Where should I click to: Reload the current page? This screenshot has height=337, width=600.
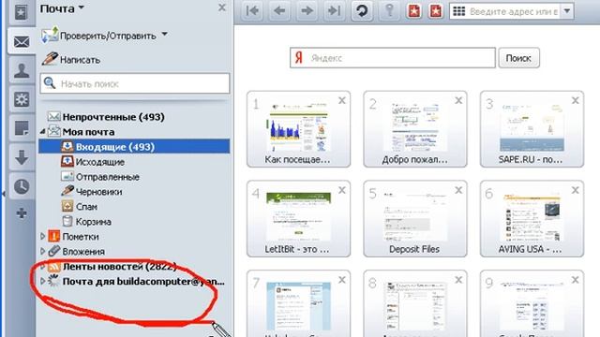point(362,10)
